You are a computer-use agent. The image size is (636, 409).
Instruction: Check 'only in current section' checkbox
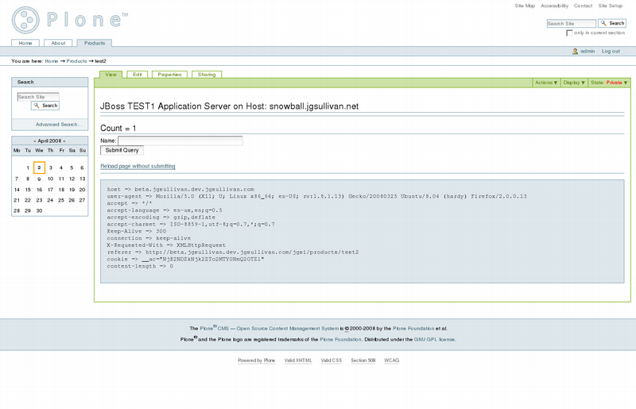click(x=569, y=33)
